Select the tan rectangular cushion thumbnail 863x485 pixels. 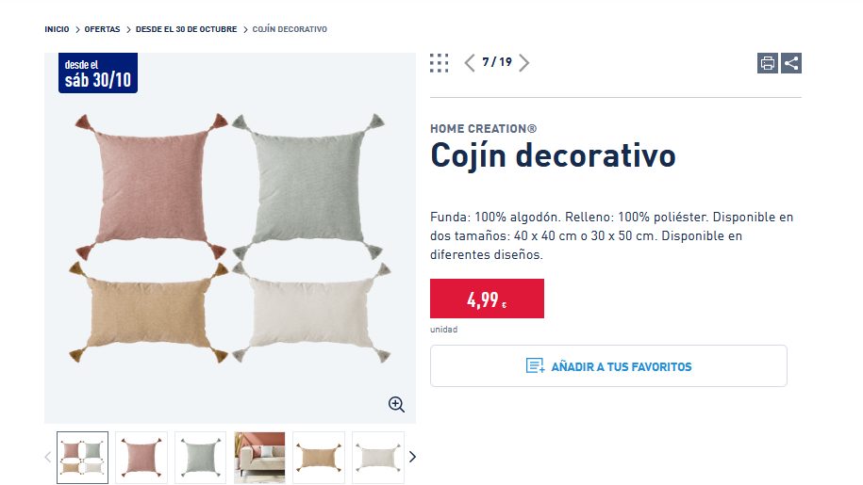click(x=319, y=457)
